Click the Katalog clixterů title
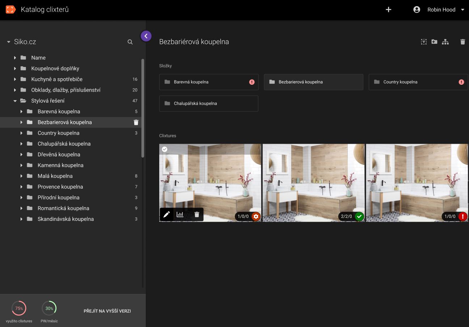This screenshot has width=469, height=327. tap(45, 10)
